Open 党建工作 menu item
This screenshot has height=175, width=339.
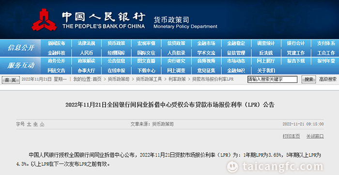click(296, 53)
